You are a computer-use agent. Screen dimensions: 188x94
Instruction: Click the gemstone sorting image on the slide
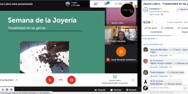(44, 57)
